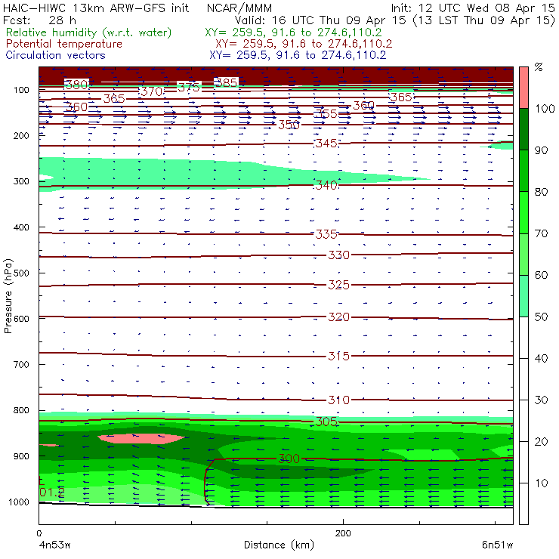Click the white 40–50% colorbar segment
This screenshot has width=559, height=559.
point(523,337)
